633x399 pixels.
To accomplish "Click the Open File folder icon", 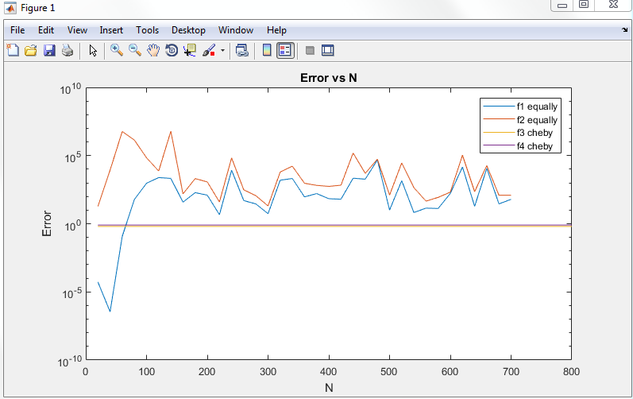I will pos(31,50).
